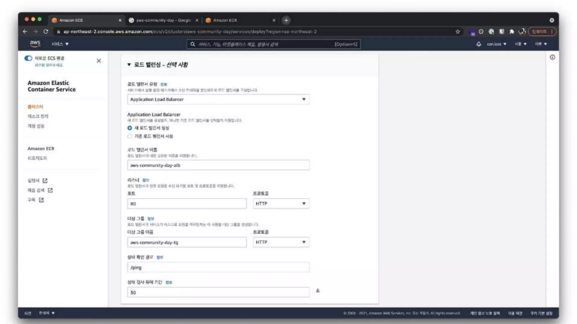Screen dimensions: 577x324
Task: Click the info circle icon at right edge
Action: tap(552, 57)
